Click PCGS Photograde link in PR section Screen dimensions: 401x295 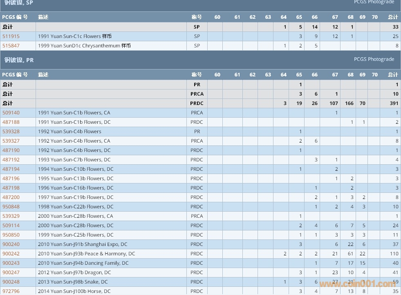(374, 59)
